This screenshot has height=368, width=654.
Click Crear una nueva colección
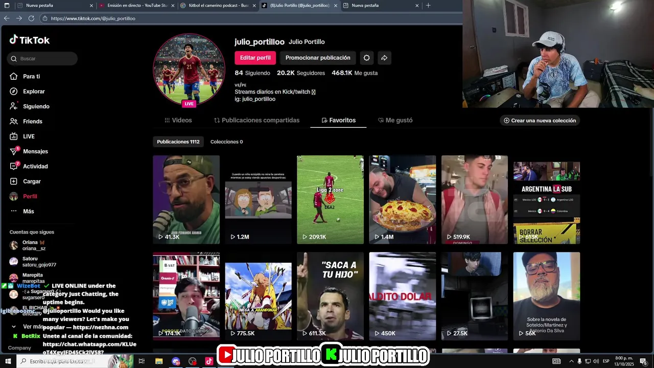coord(540,121)
